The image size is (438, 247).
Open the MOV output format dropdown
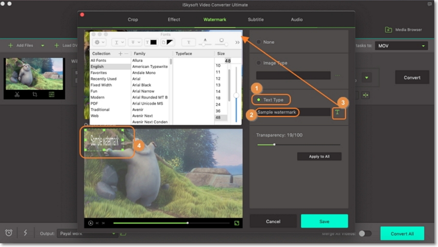[x=401, y=46]
